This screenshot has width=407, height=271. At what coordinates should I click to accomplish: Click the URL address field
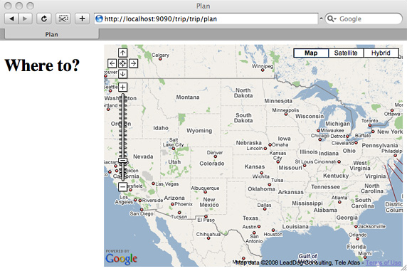[206, 18]
